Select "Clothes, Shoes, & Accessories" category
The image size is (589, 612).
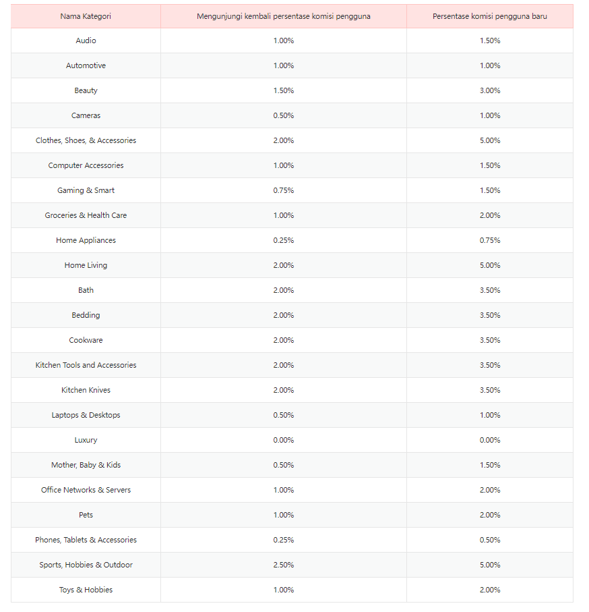pos(86,141)
